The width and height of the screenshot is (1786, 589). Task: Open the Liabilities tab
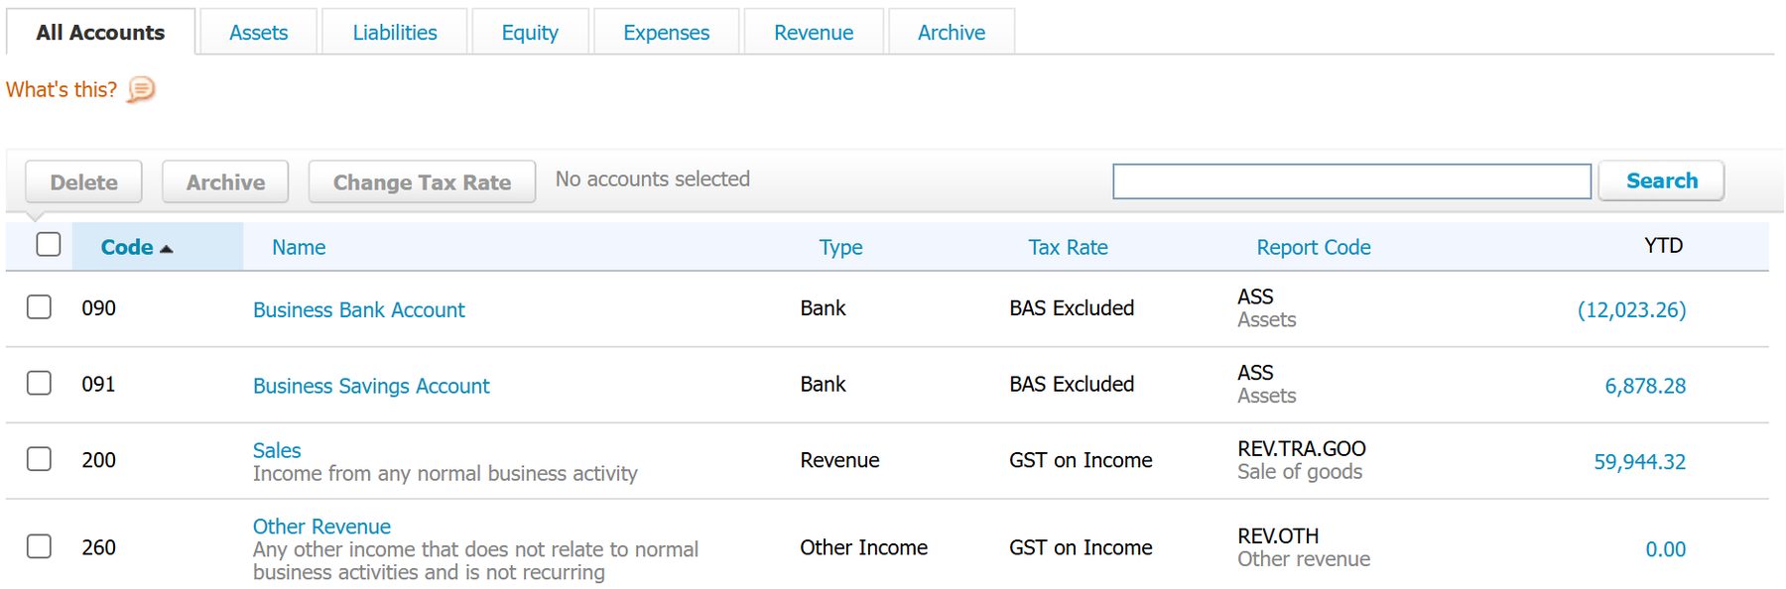[x=395, y=32]
